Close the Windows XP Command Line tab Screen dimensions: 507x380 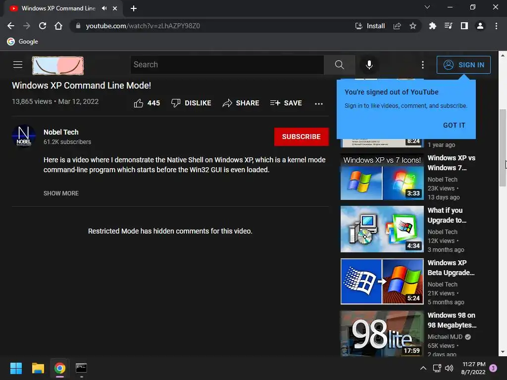point(115,8)
